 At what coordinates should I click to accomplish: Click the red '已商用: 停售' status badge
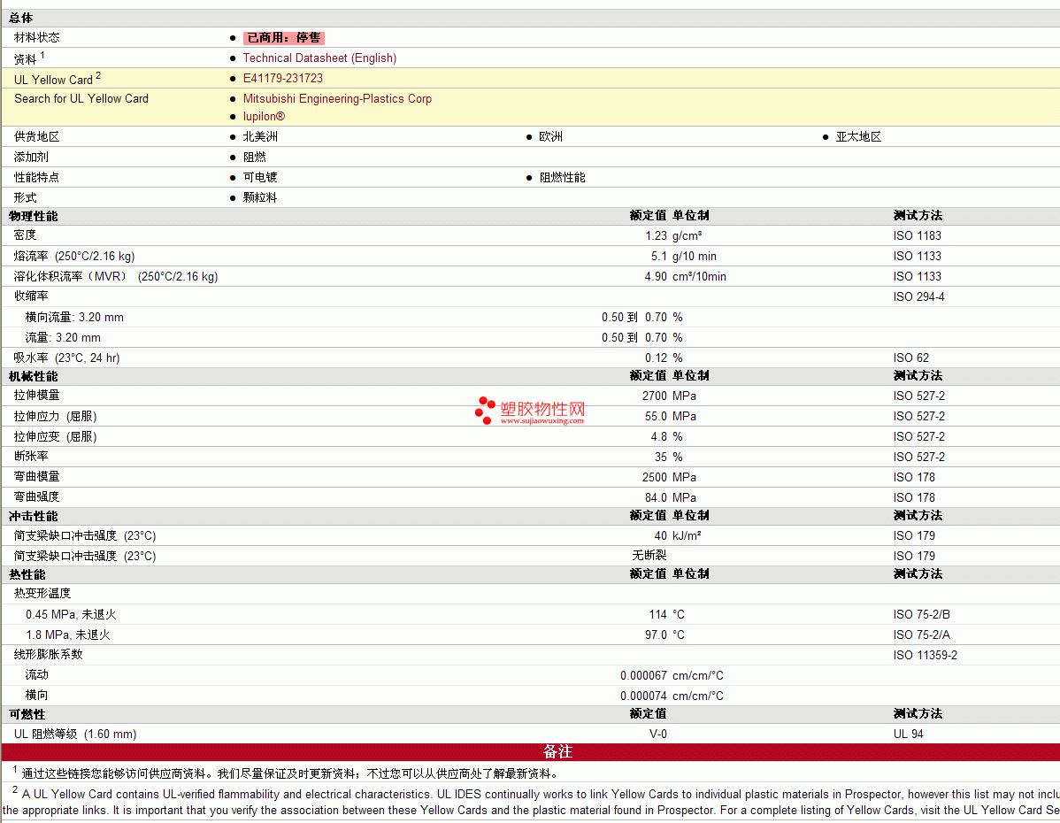coord(283,38)
